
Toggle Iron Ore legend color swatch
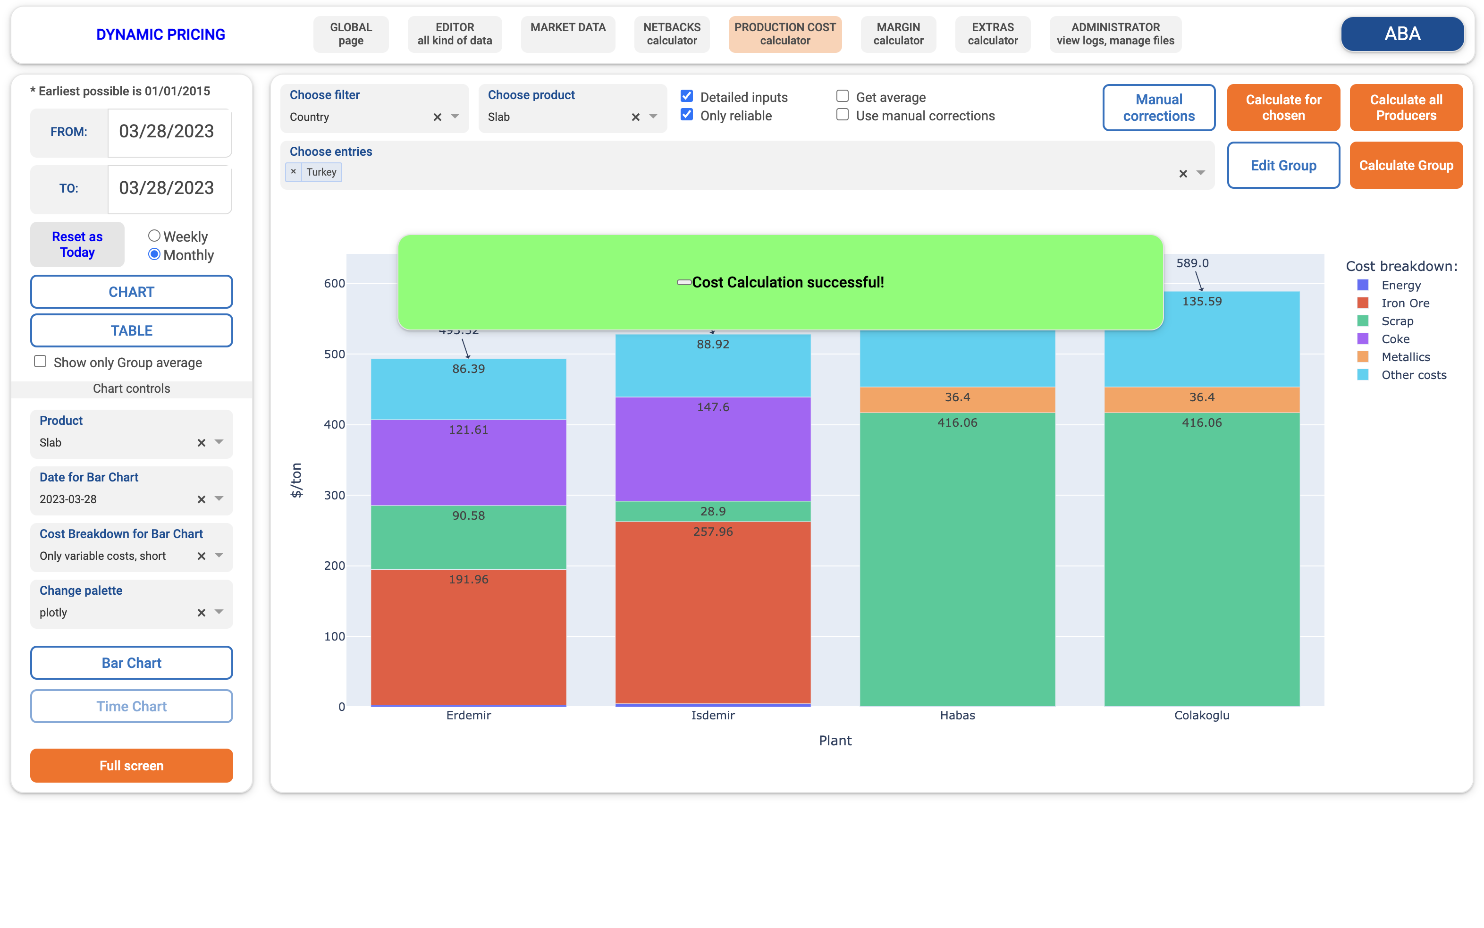1363,303
